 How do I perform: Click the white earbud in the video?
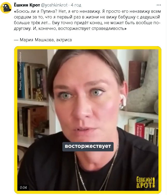coord(122,101)
